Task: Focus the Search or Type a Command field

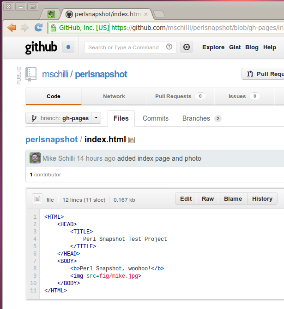Action: pyautogui.click(x=130, y=47)
